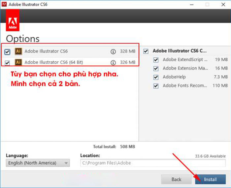Click the Ai icon for Illustrator CS6 (64 Bit)
Screen dimensions: 231x188
tap(18, 62)
